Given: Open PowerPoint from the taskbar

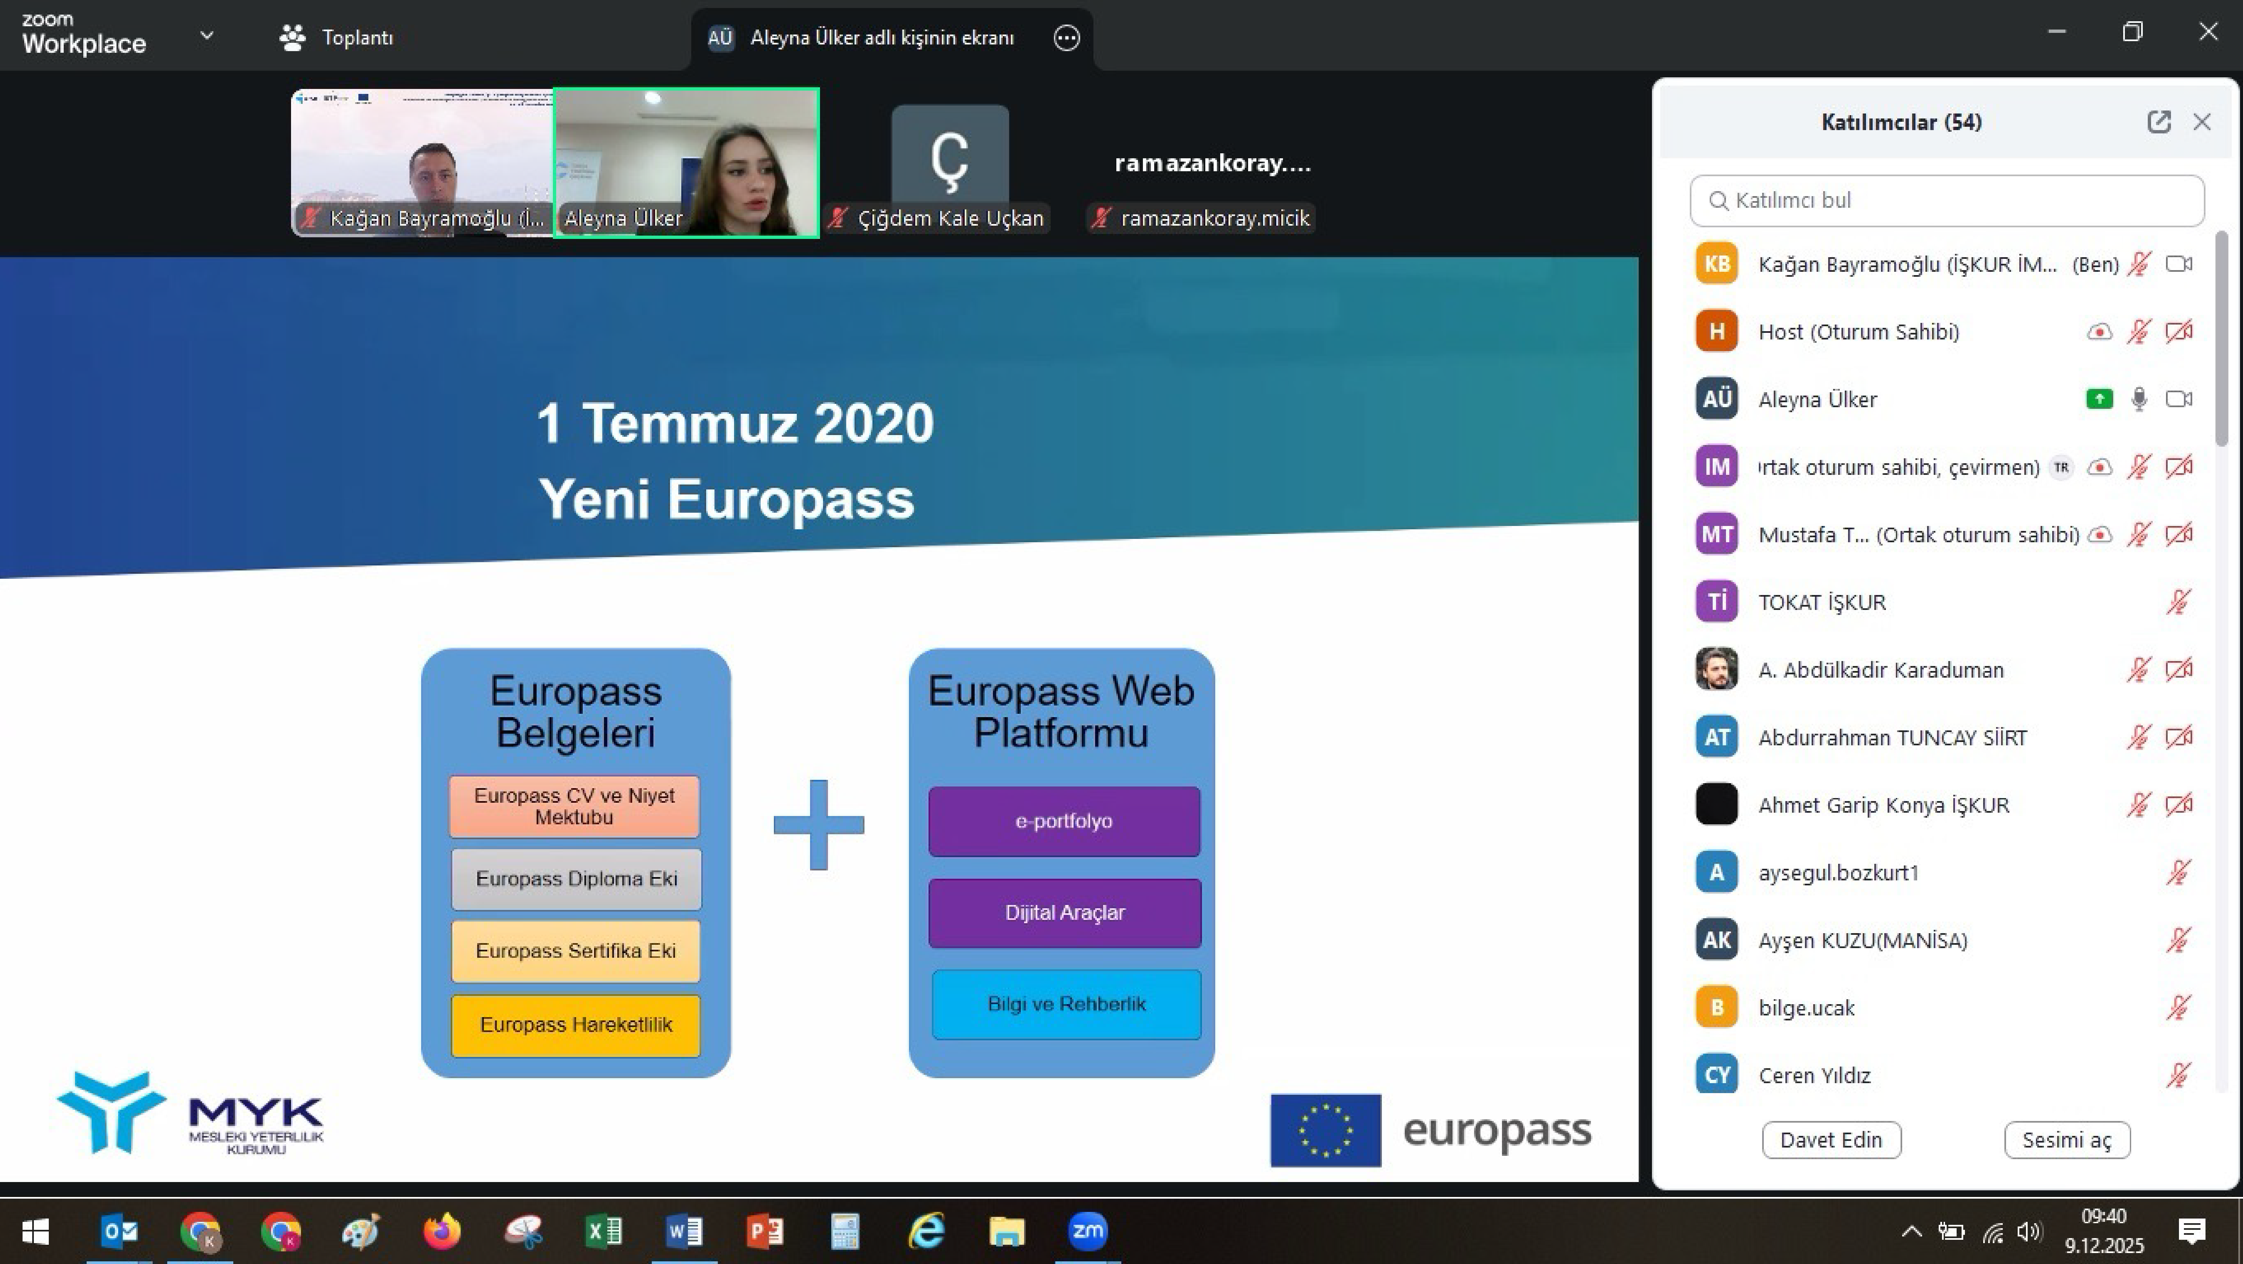Looking at the screenshot, I should [x=765, y=1231].
